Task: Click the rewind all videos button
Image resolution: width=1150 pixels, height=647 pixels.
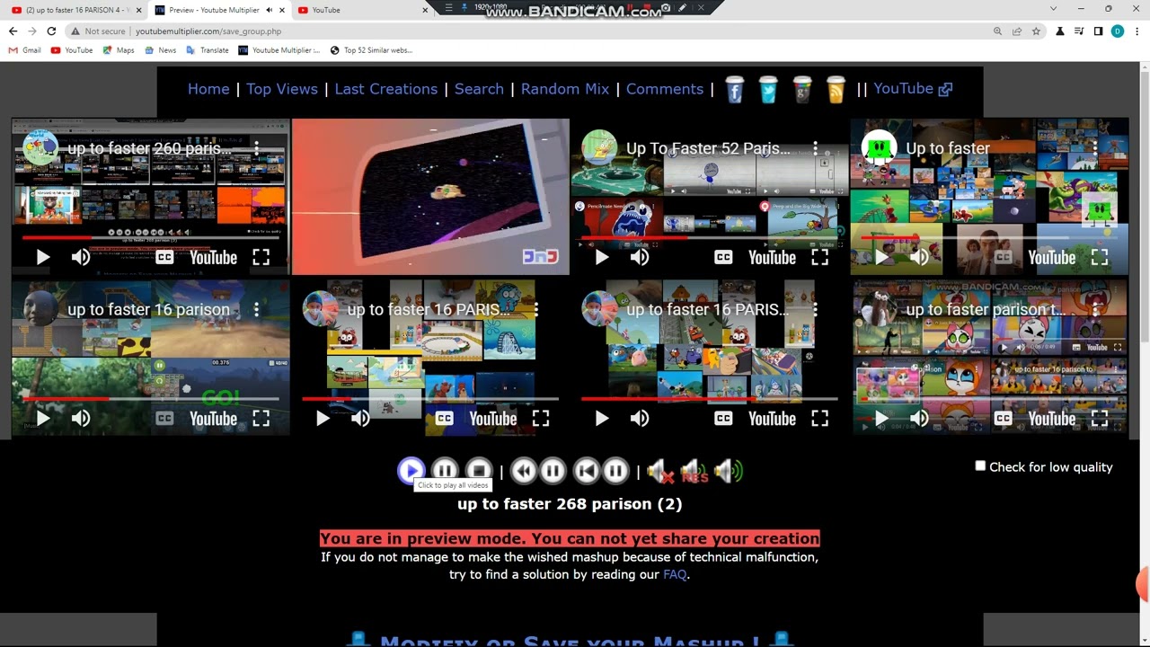Action: point(524,470)
